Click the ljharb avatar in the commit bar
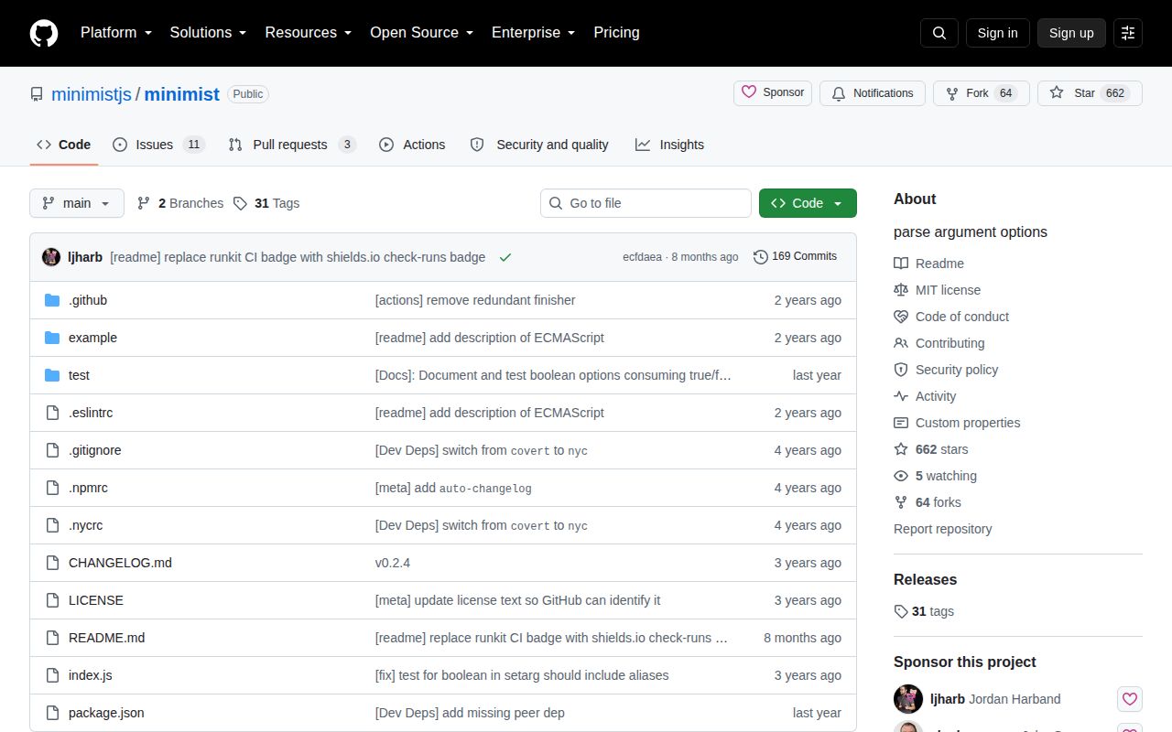 point(51,257)
